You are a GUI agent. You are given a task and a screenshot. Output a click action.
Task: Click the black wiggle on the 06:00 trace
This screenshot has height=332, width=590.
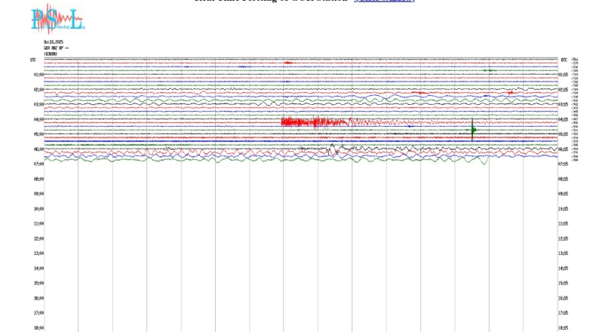[x=332, y=149]
